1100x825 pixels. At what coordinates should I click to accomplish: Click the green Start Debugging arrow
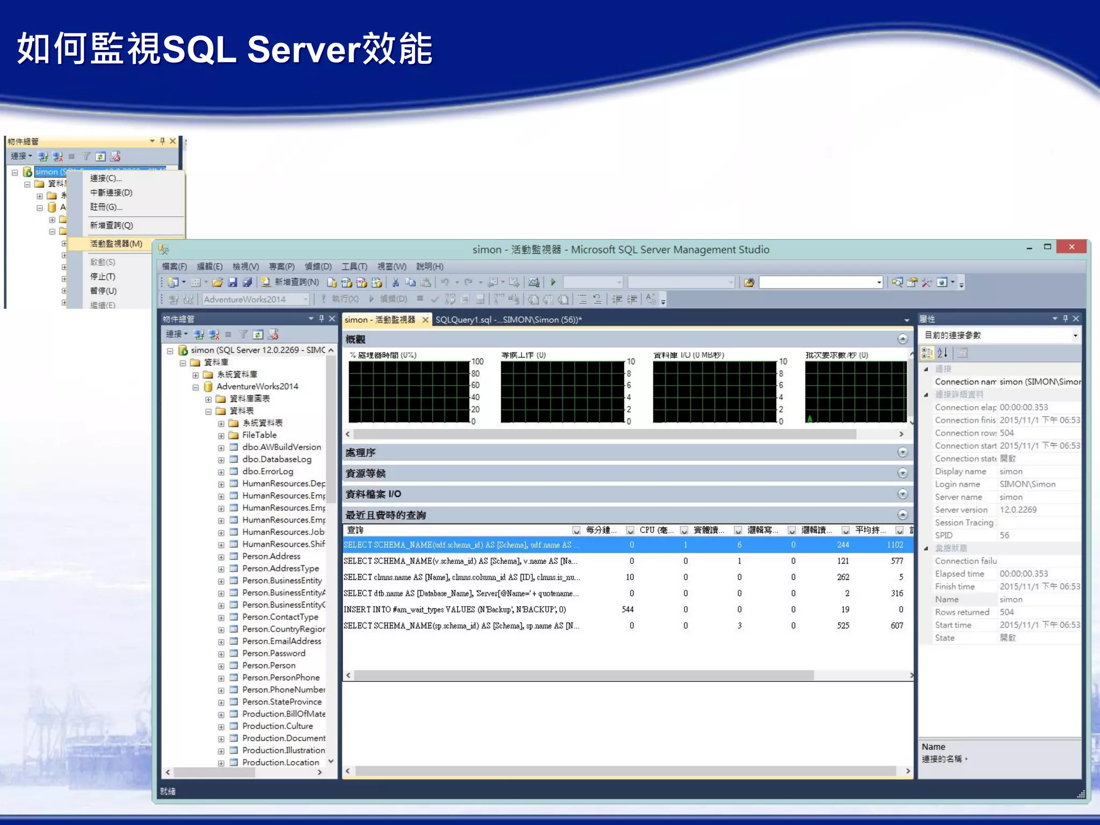pos(553,282)
